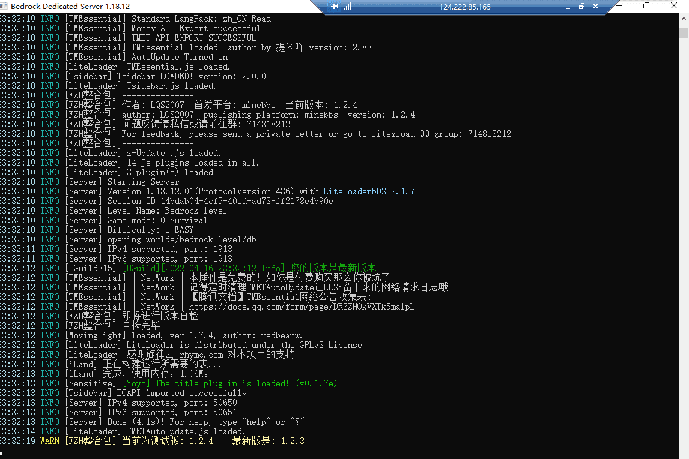This screenshot has height=459, width=689.
Task: Click the blue LiteLoaderBDS 2.1.7 text
Action: point(369,191)
